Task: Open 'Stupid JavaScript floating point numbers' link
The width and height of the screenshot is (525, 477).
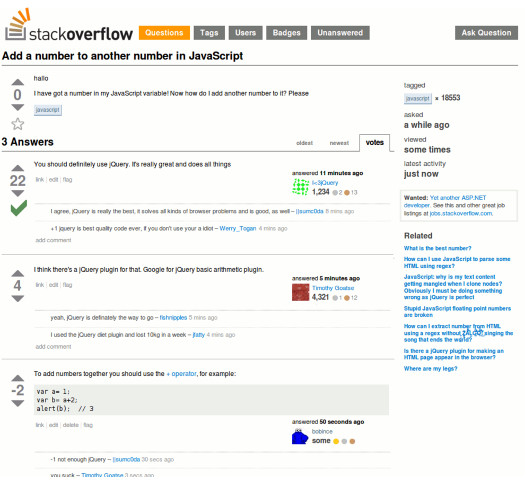Action: coord(457,312)
